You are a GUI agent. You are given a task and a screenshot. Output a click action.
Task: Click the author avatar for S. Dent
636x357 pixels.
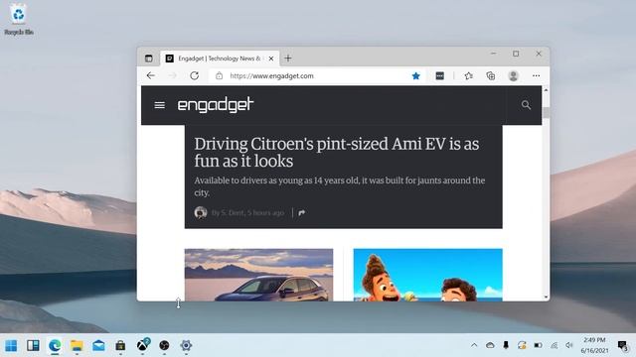pyautogui.click(x=201, y=212)
